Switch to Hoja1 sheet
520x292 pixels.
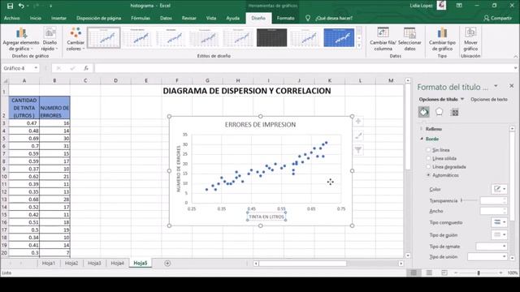(x=49, y=263)
